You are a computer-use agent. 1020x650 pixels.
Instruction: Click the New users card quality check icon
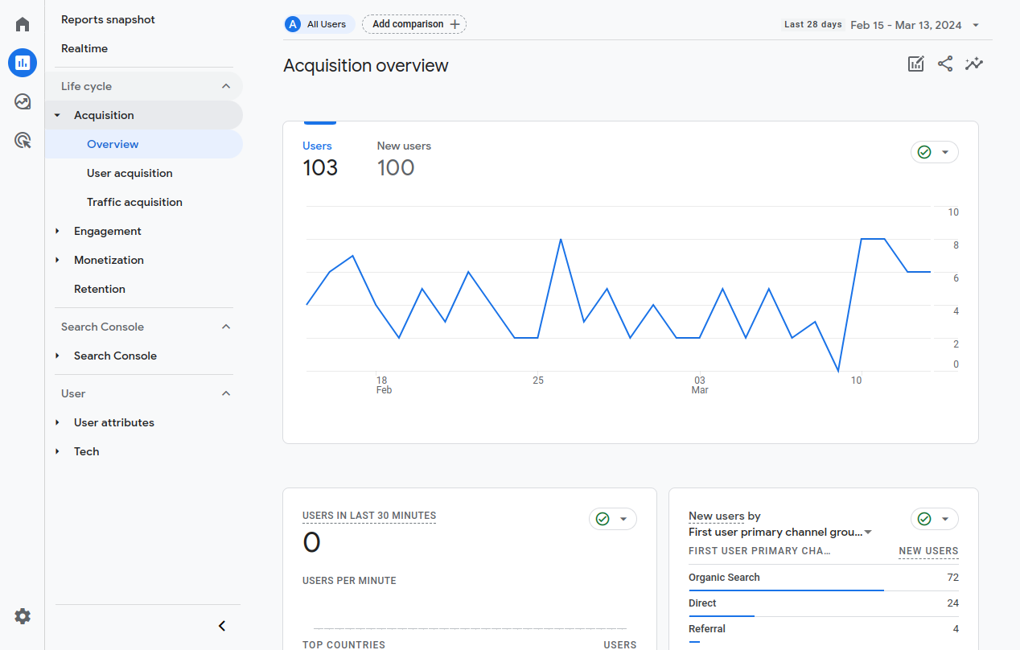click(x=924, y=519)
